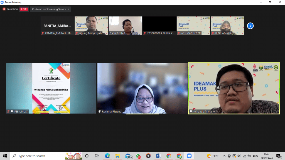This screenshot has width=285, height=160.
Task: Click the taskbar search box
Action: pyautogui.click(x=46, y=156)
